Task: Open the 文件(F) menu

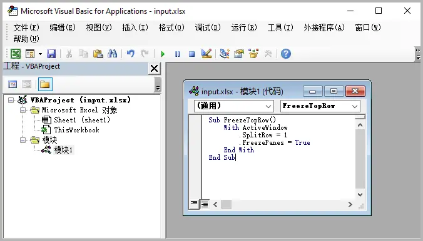Action: 26,27
